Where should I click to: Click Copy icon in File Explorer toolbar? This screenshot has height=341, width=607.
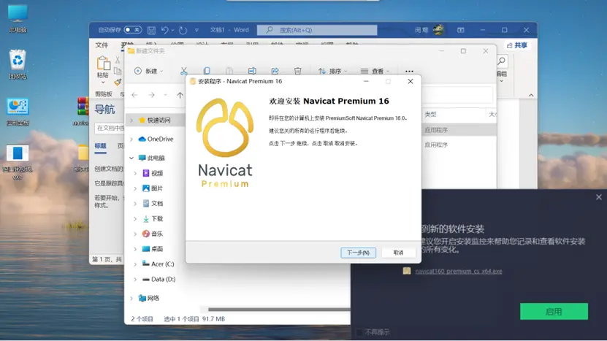[207, 71]
